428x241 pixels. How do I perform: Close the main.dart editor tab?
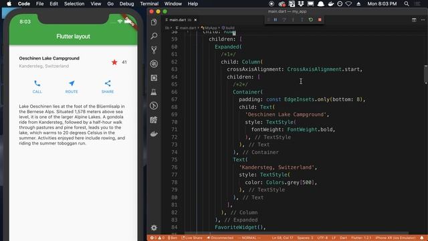pyautogui.click(x=195, y=19)
